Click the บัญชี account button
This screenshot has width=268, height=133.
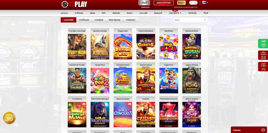pyautogui.click(x=144, y=3)
